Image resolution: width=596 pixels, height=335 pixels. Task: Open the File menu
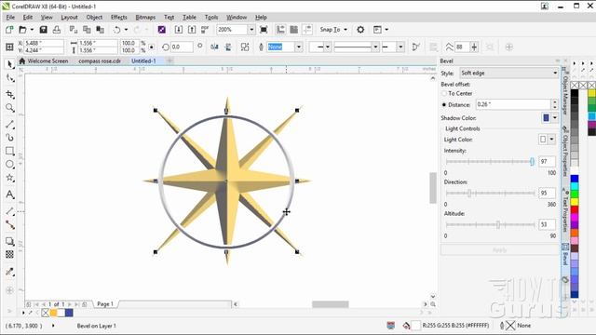[10, 18]
